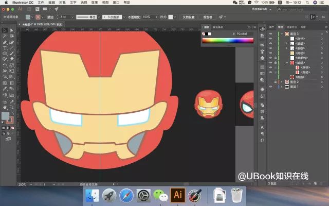Click target circle of 图层 1 layer
The height and width of the screenshot is (206, 329).
[322, 87]
